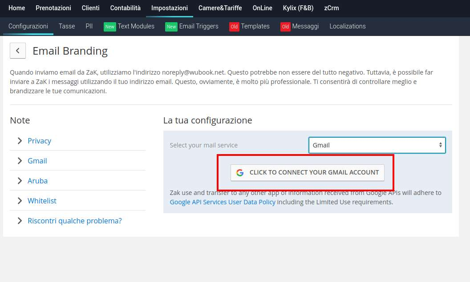The width and height of the screenshot is (470, 282).
Task: Open the zCrm menu
Action: (x=332, y=8)
